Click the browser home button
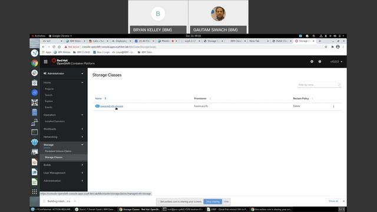The width and height of the screenshot is (377, 212). pos(59,47)
